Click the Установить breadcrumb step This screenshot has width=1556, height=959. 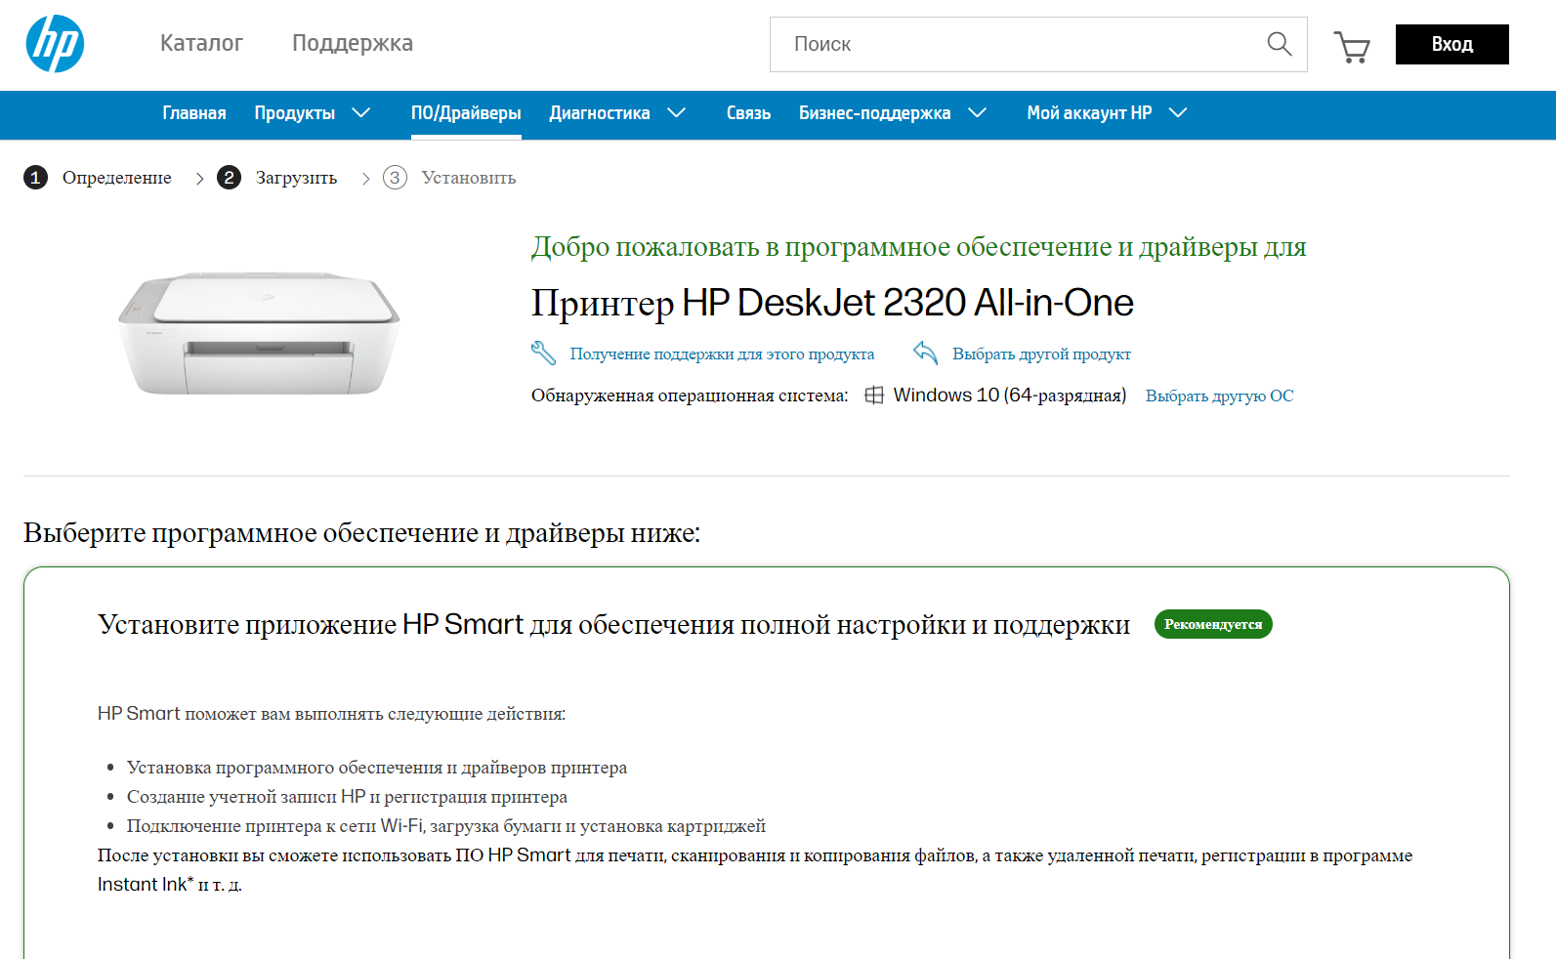point(469,178)
